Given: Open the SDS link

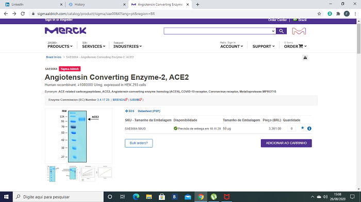Looking at the screenshot, I should [129, 111].
